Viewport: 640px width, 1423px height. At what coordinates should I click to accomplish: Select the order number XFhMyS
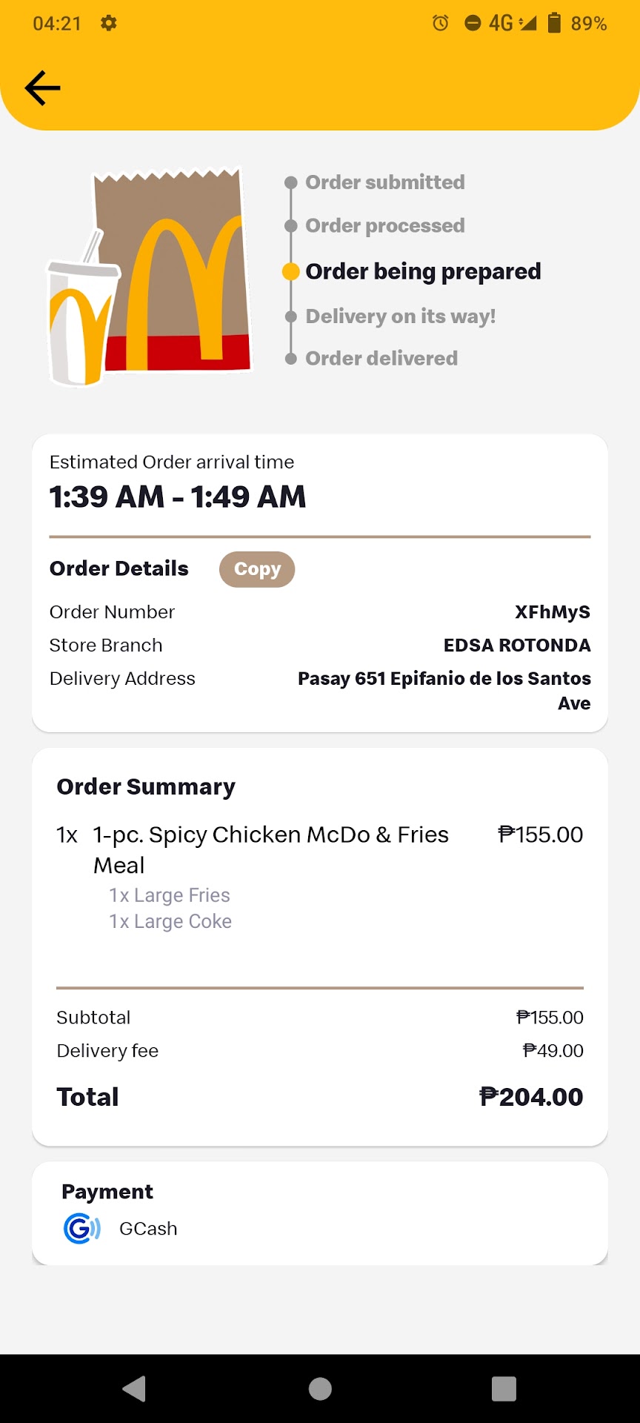click(552, 612)
